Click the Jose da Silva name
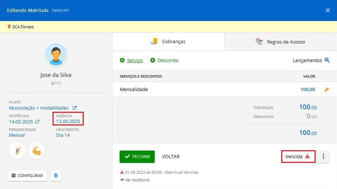337x189 pixels. tap(56, 75)
